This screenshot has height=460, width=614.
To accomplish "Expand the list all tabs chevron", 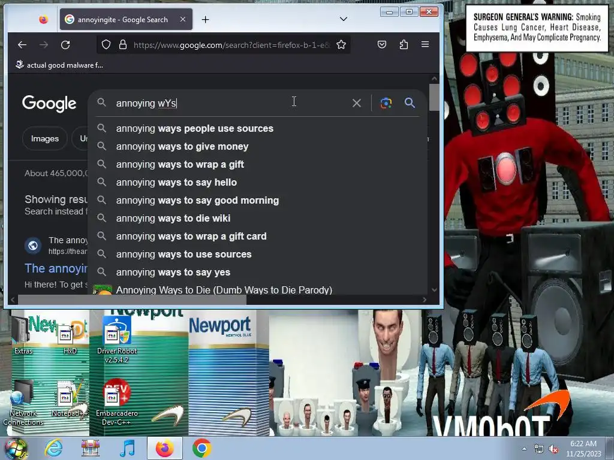I will [x=344, y=19].
